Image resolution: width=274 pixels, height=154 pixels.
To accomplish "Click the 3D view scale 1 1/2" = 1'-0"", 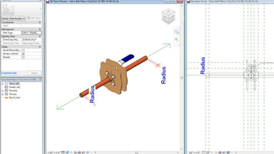I will (x=54, y=152).
